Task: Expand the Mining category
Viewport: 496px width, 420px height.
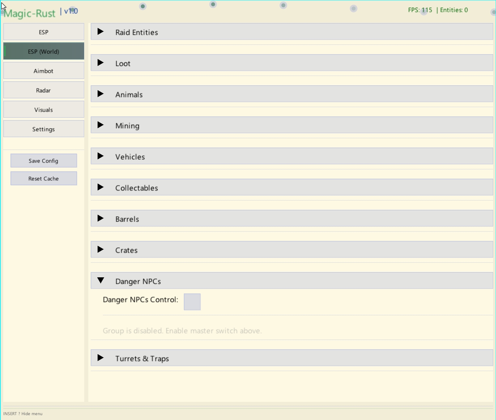Action: coord(101,125)
